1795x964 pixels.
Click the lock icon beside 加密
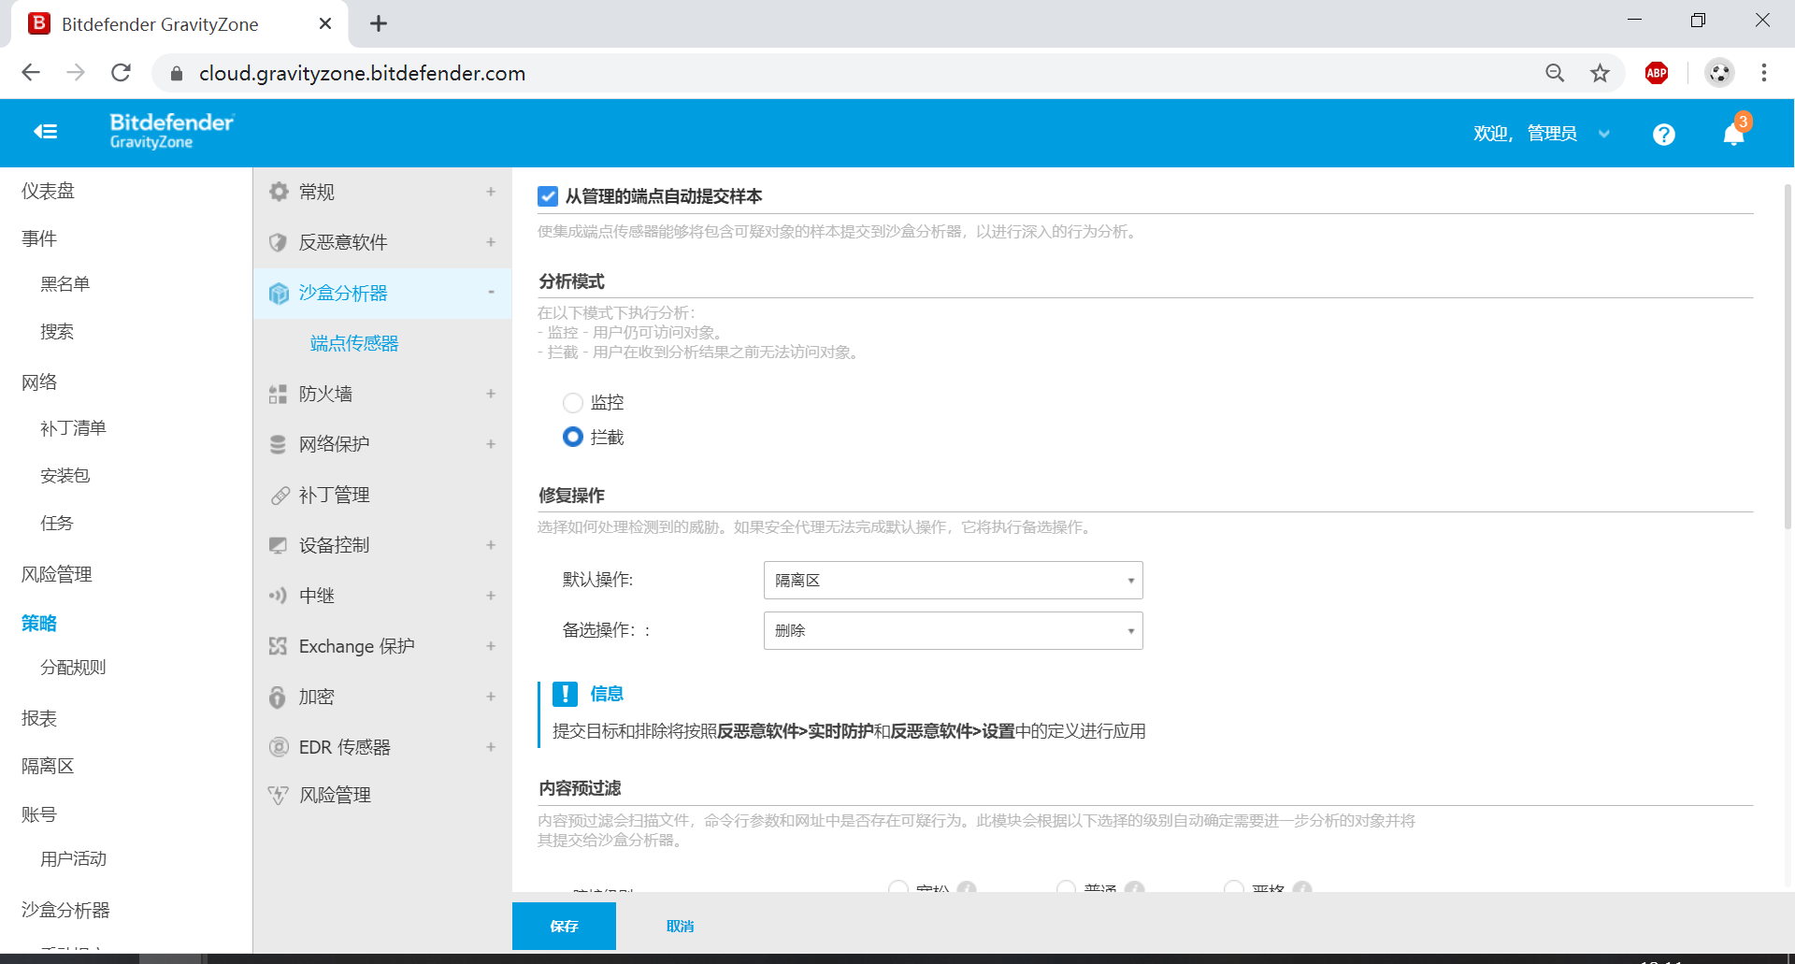(x=278, y=697)
